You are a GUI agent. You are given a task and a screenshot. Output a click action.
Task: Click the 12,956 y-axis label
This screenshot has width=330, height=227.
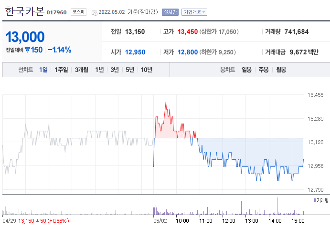click(316, 166)
